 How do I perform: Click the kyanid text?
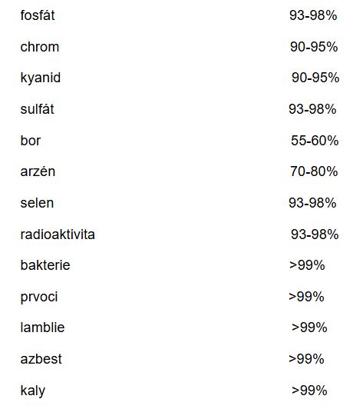[41, 78]
